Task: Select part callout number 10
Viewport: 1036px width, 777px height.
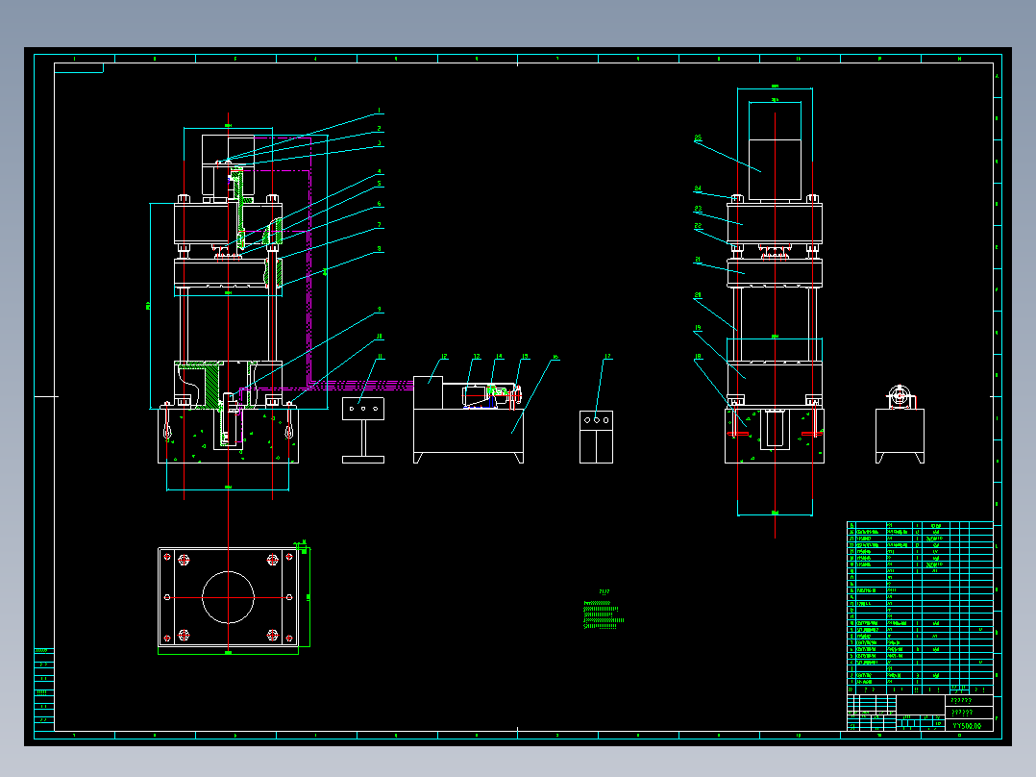Action: pos(379,337)
